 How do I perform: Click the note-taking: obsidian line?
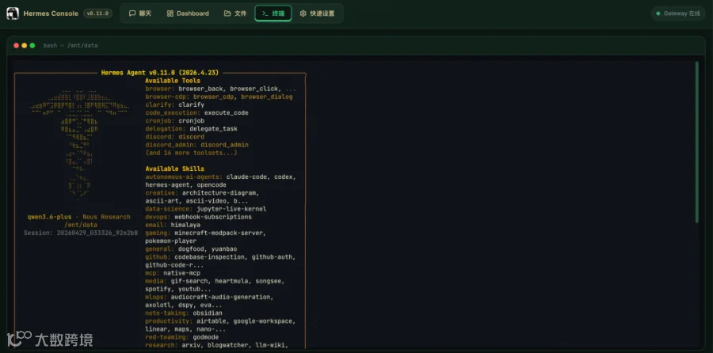coord(184,313)
